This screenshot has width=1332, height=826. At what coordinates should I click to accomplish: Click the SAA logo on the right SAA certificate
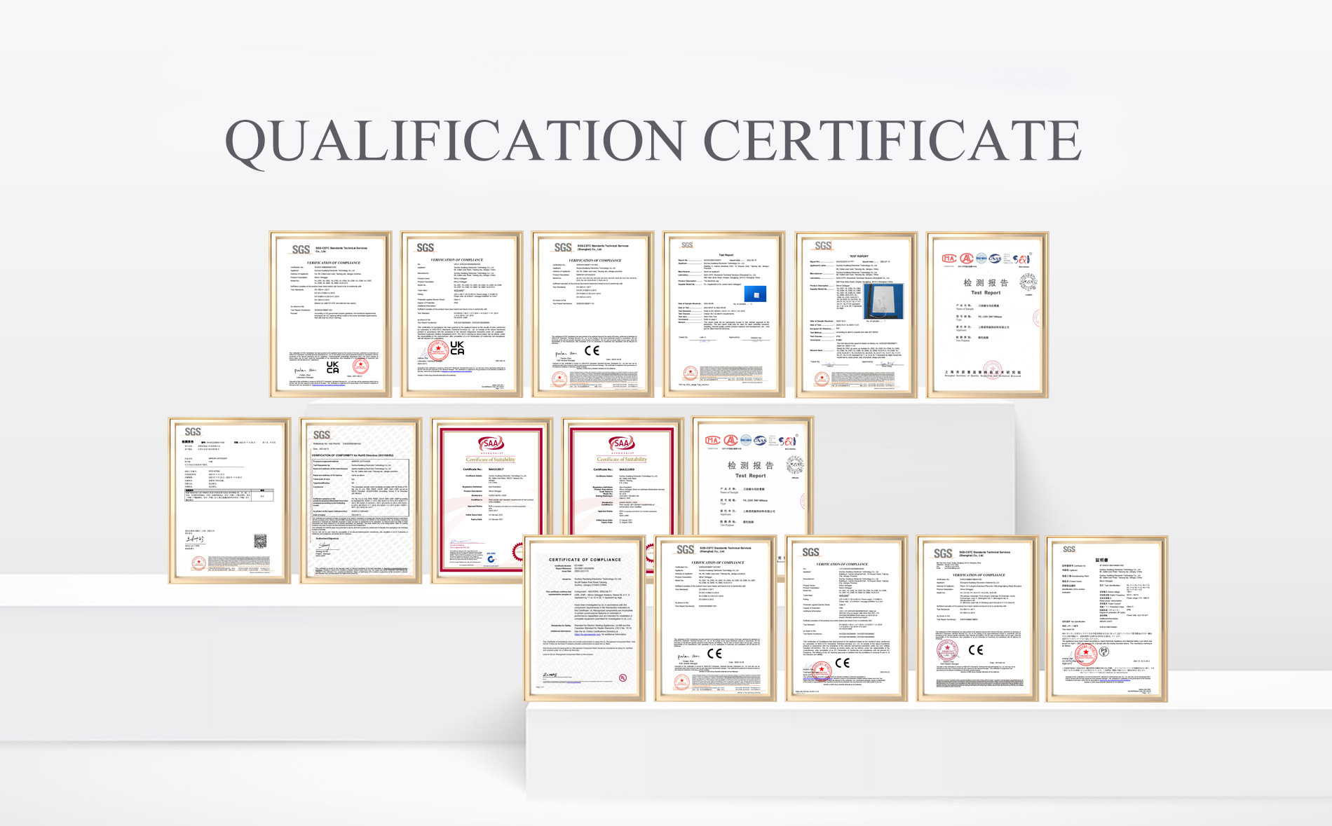(x=621, y=443)
